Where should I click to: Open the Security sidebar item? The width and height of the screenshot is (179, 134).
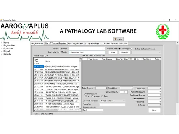pyautogui.click(x=7, y=54)
